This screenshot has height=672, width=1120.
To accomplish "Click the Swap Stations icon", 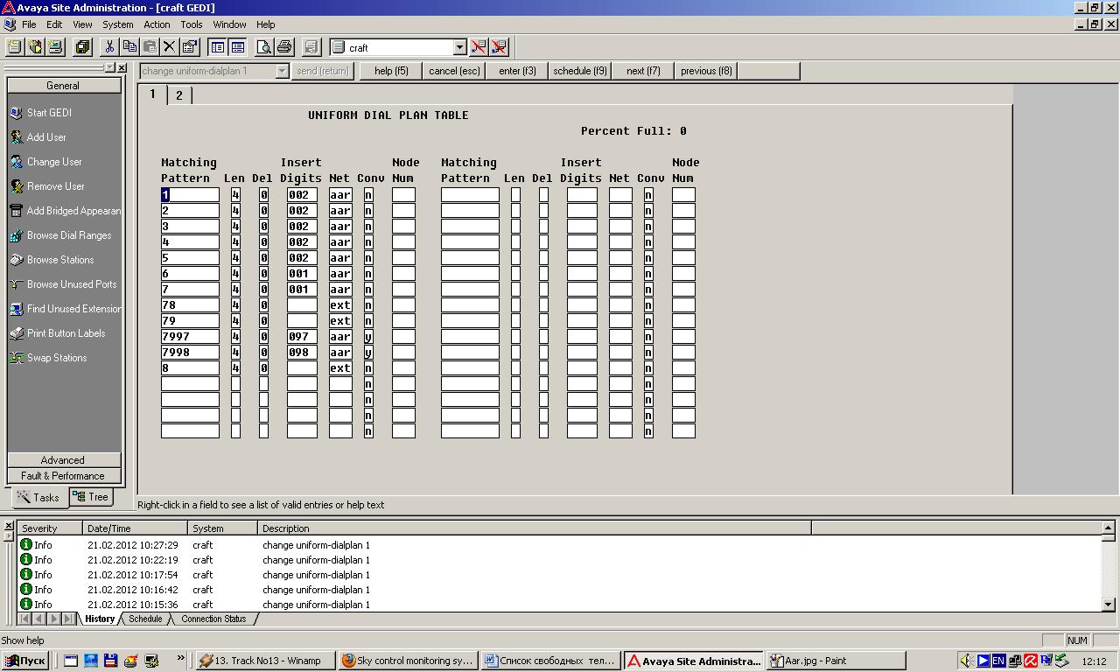I will 17,358.
